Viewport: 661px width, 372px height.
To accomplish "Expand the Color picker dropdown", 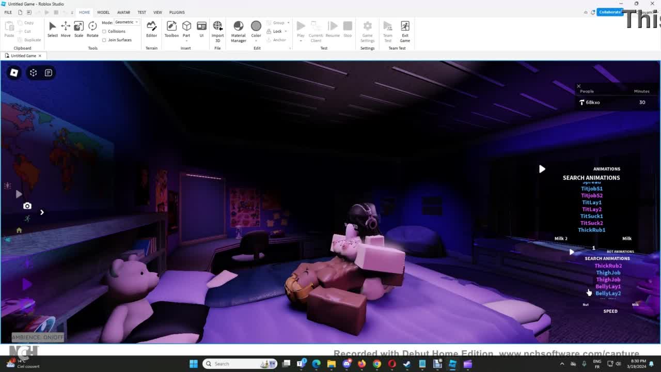I will (256, 41).
